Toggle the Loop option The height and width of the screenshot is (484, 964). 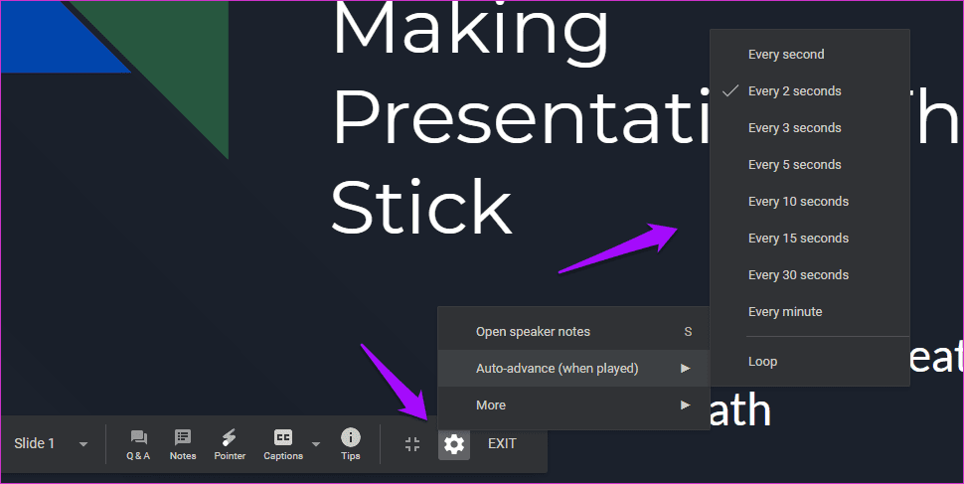pyautogui.click(x=810, y=362)
